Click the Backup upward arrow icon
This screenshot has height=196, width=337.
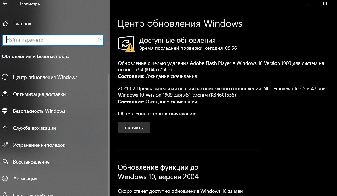point(5,128)
